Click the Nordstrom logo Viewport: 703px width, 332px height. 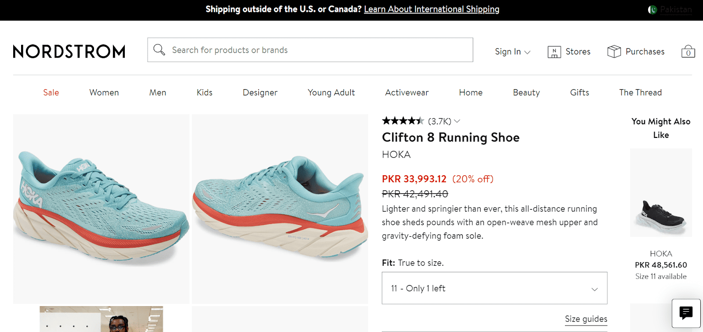click(69, 51)
